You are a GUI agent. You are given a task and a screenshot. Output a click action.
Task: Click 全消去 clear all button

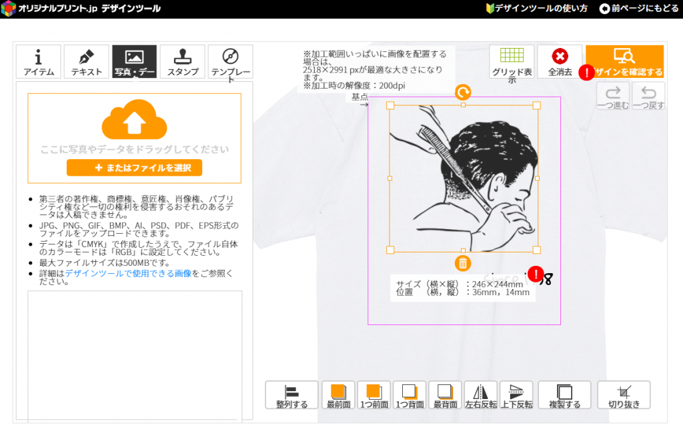560,62
